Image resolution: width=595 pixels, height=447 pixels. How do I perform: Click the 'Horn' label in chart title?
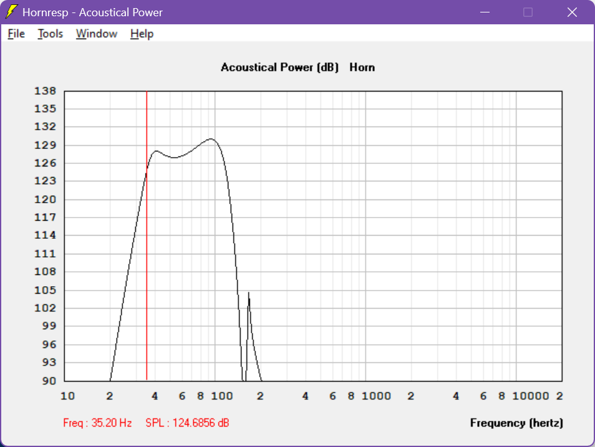(362, 67)
